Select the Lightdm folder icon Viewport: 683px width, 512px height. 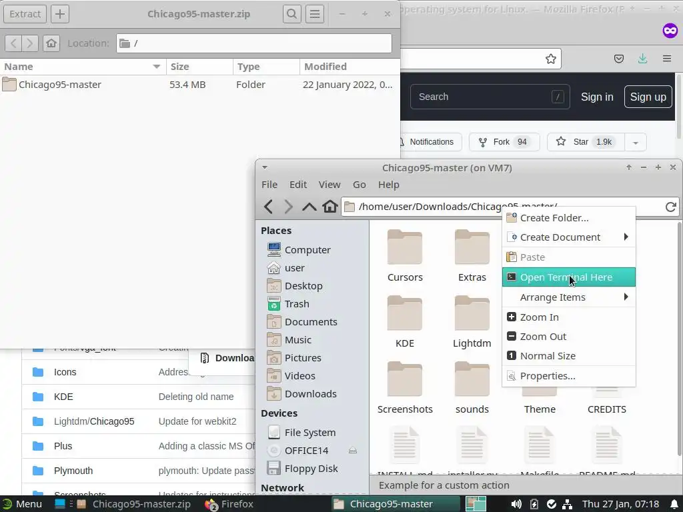click(x=472, y=313)
